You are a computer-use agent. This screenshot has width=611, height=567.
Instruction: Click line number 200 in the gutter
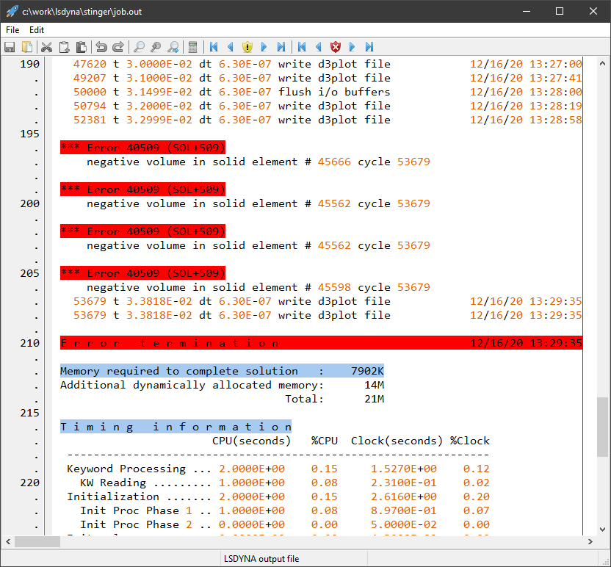tap(29, 203)
